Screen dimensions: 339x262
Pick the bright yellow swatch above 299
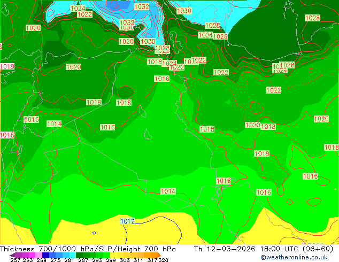(113, 255)
